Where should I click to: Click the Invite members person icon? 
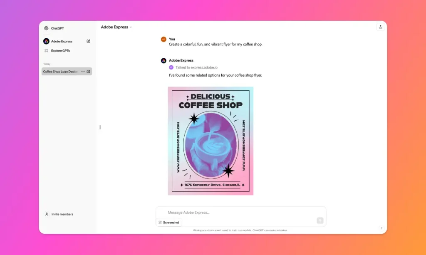click(x=47, y=214)
